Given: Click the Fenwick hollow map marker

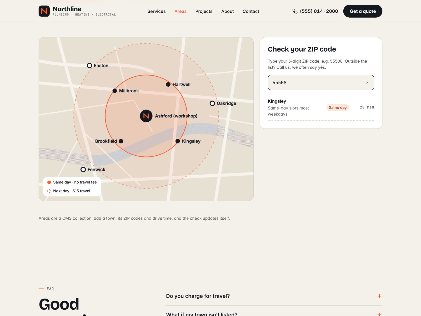Looking at the screenshot, I should tap(83, 169).
